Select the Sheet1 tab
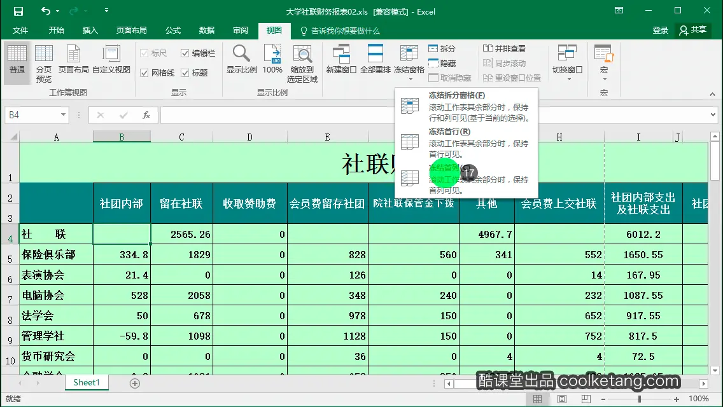This screenshot has width=723, height=407. [x=86, y=383]
